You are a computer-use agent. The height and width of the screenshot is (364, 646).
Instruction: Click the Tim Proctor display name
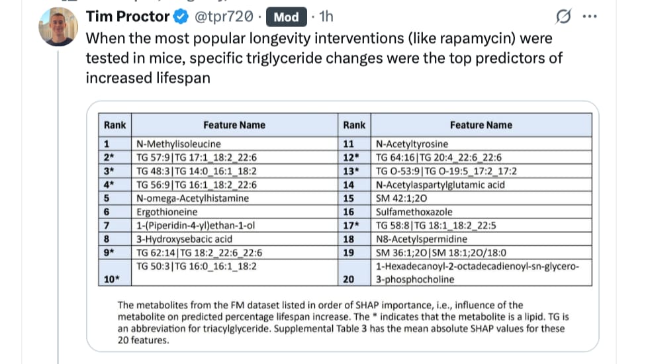(x=128, y=17)
